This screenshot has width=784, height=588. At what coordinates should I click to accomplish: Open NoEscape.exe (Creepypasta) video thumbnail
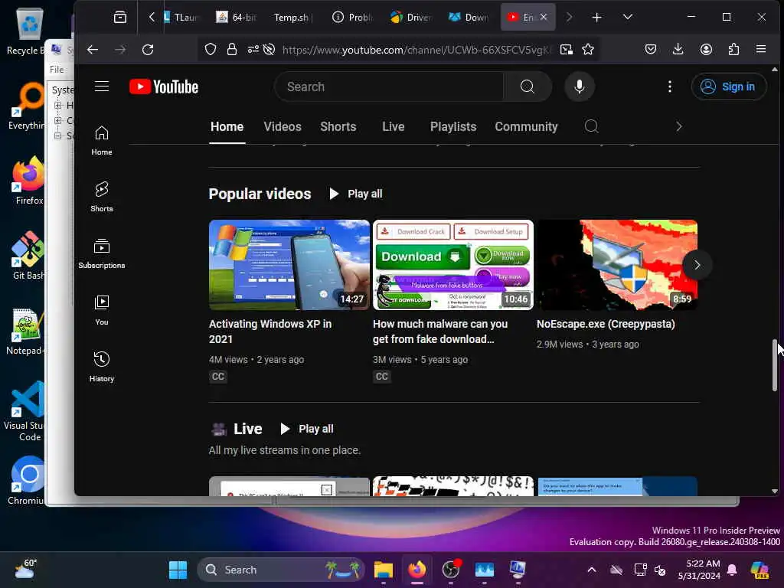tap(617, 265)
